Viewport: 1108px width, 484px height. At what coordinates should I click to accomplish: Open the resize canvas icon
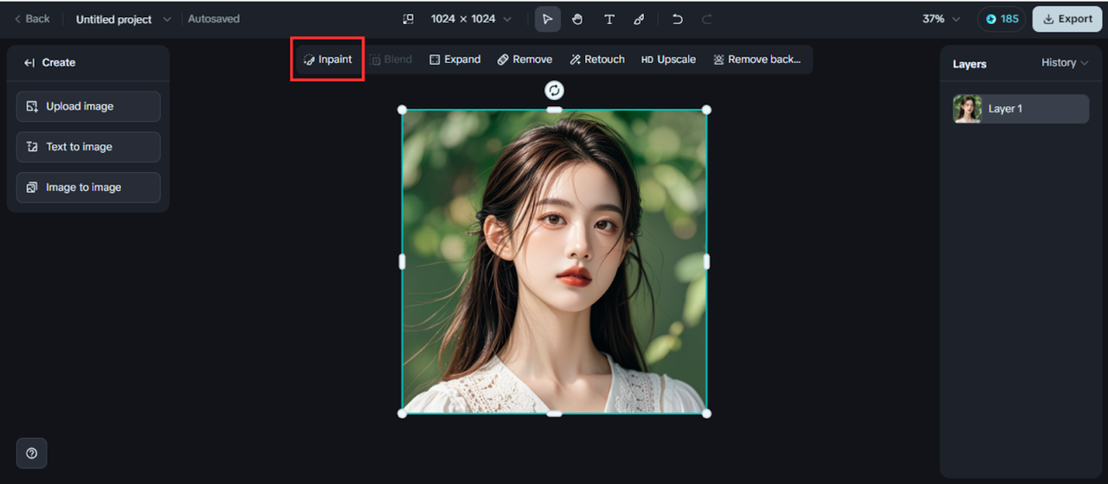(409, 19)
